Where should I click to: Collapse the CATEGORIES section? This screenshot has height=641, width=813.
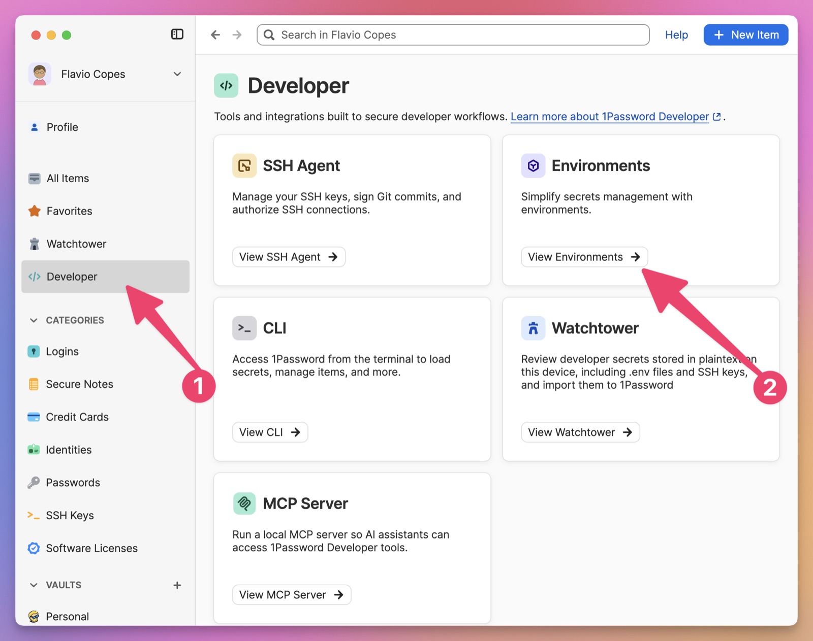point(34,320)
